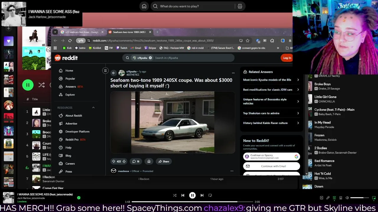Open the post's three-dot options menu

coord(233,73)
